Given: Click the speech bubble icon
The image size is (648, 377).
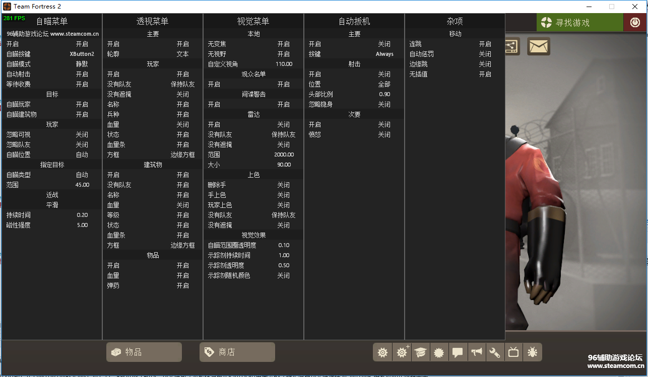Looking at the screenshot, I should pyautogui.click(x=458, y=352).
